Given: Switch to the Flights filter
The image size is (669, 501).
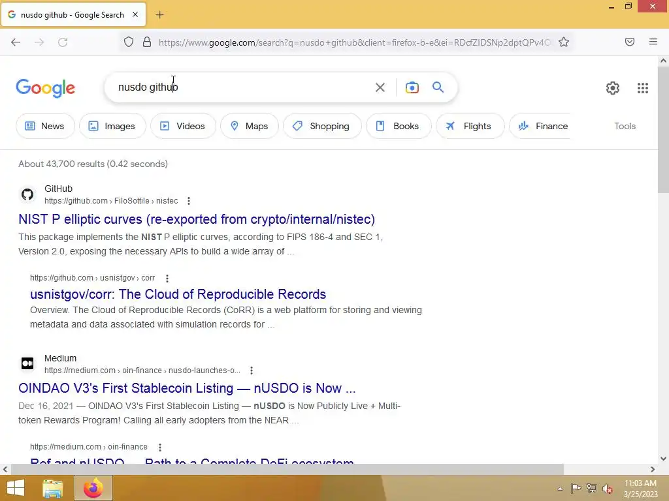Looking at the screenshot, I should coord(470,126).
